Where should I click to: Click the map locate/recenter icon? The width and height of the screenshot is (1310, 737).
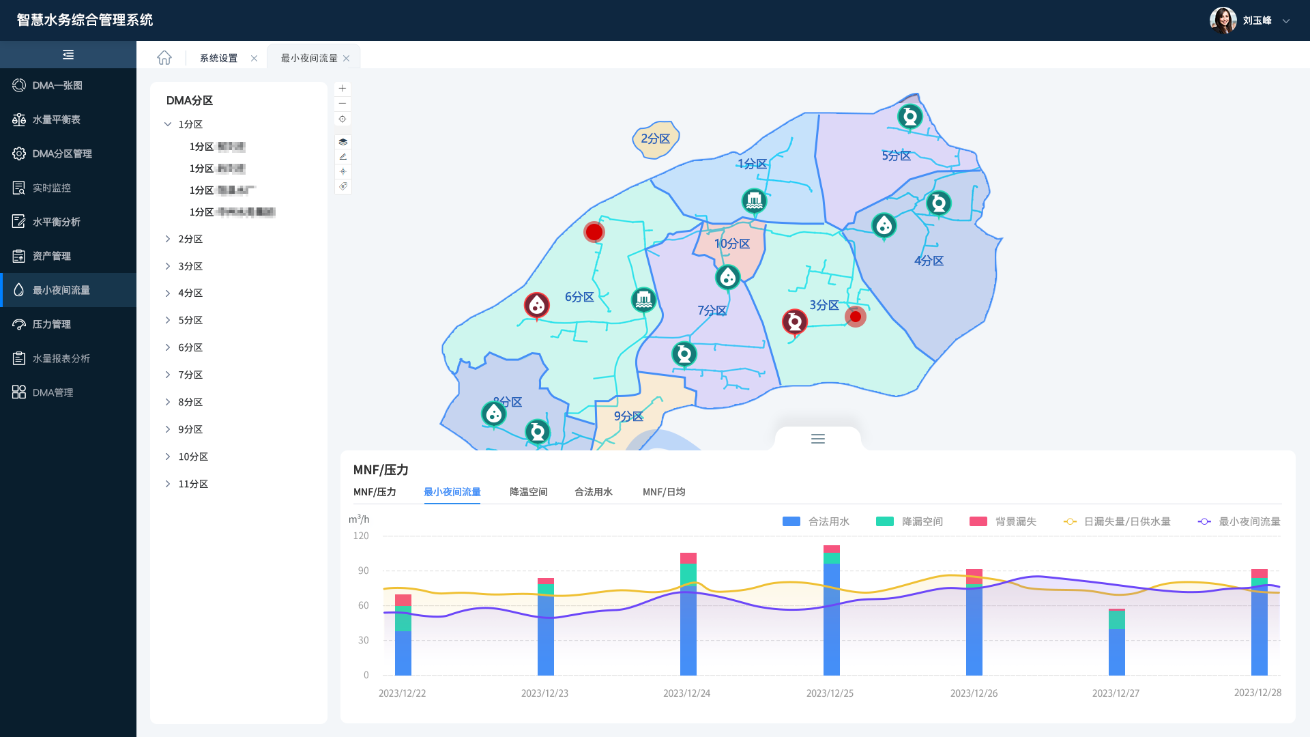(x=343, y=119)
